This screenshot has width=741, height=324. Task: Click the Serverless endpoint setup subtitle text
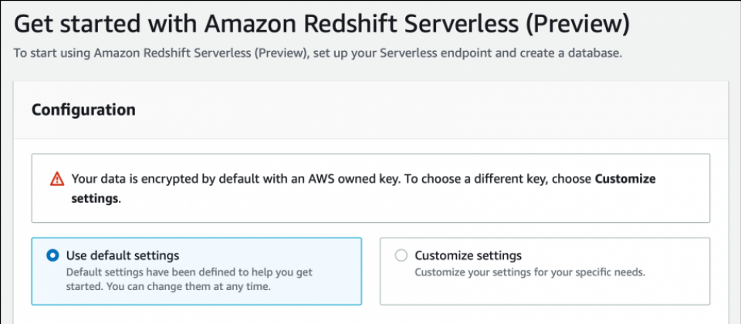(317, 53)
